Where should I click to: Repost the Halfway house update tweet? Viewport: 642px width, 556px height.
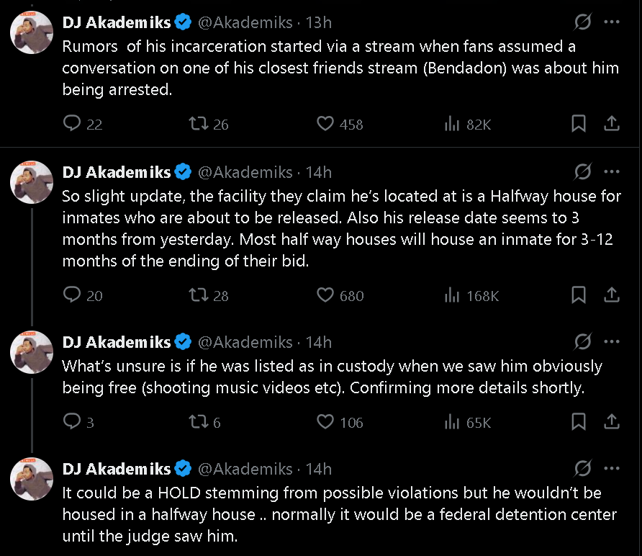pyautogui.click(x=198, y=295)
